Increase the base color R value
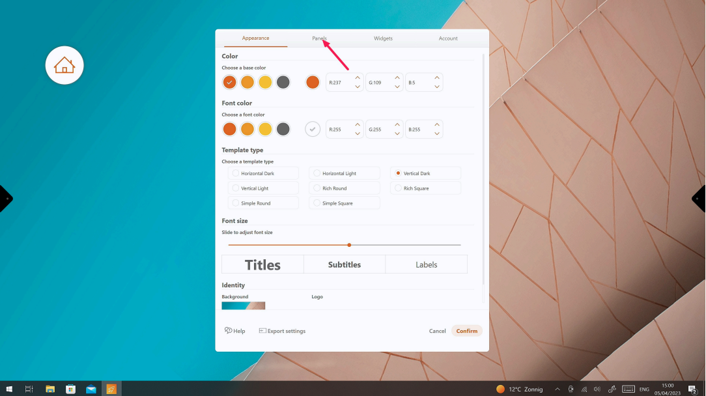The width and height of the screenshot is (706, 396). [x=358, y=78]
